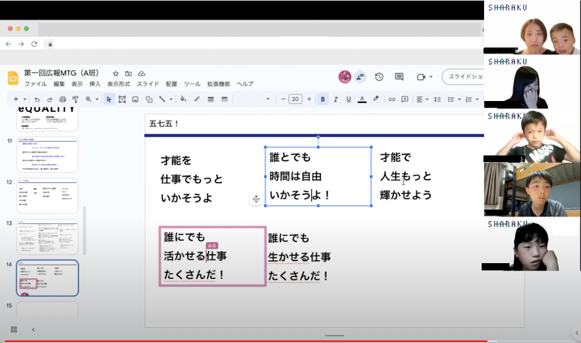Select the arrow cursor select tool
This screenshot has height=343, width=581.
(108, 99)
